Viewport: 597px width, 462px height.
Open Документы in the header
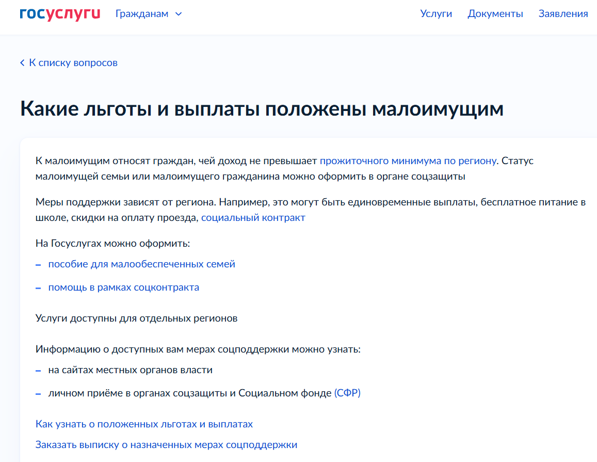click(495, 14)
